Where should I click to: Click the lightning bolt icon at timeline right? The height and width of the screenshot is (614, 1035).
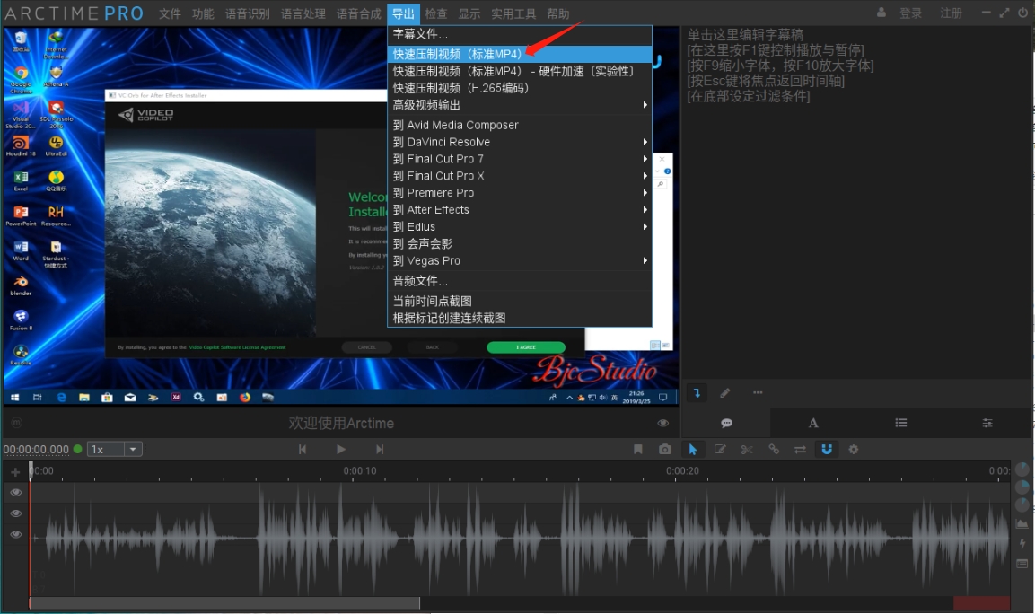1022,543
